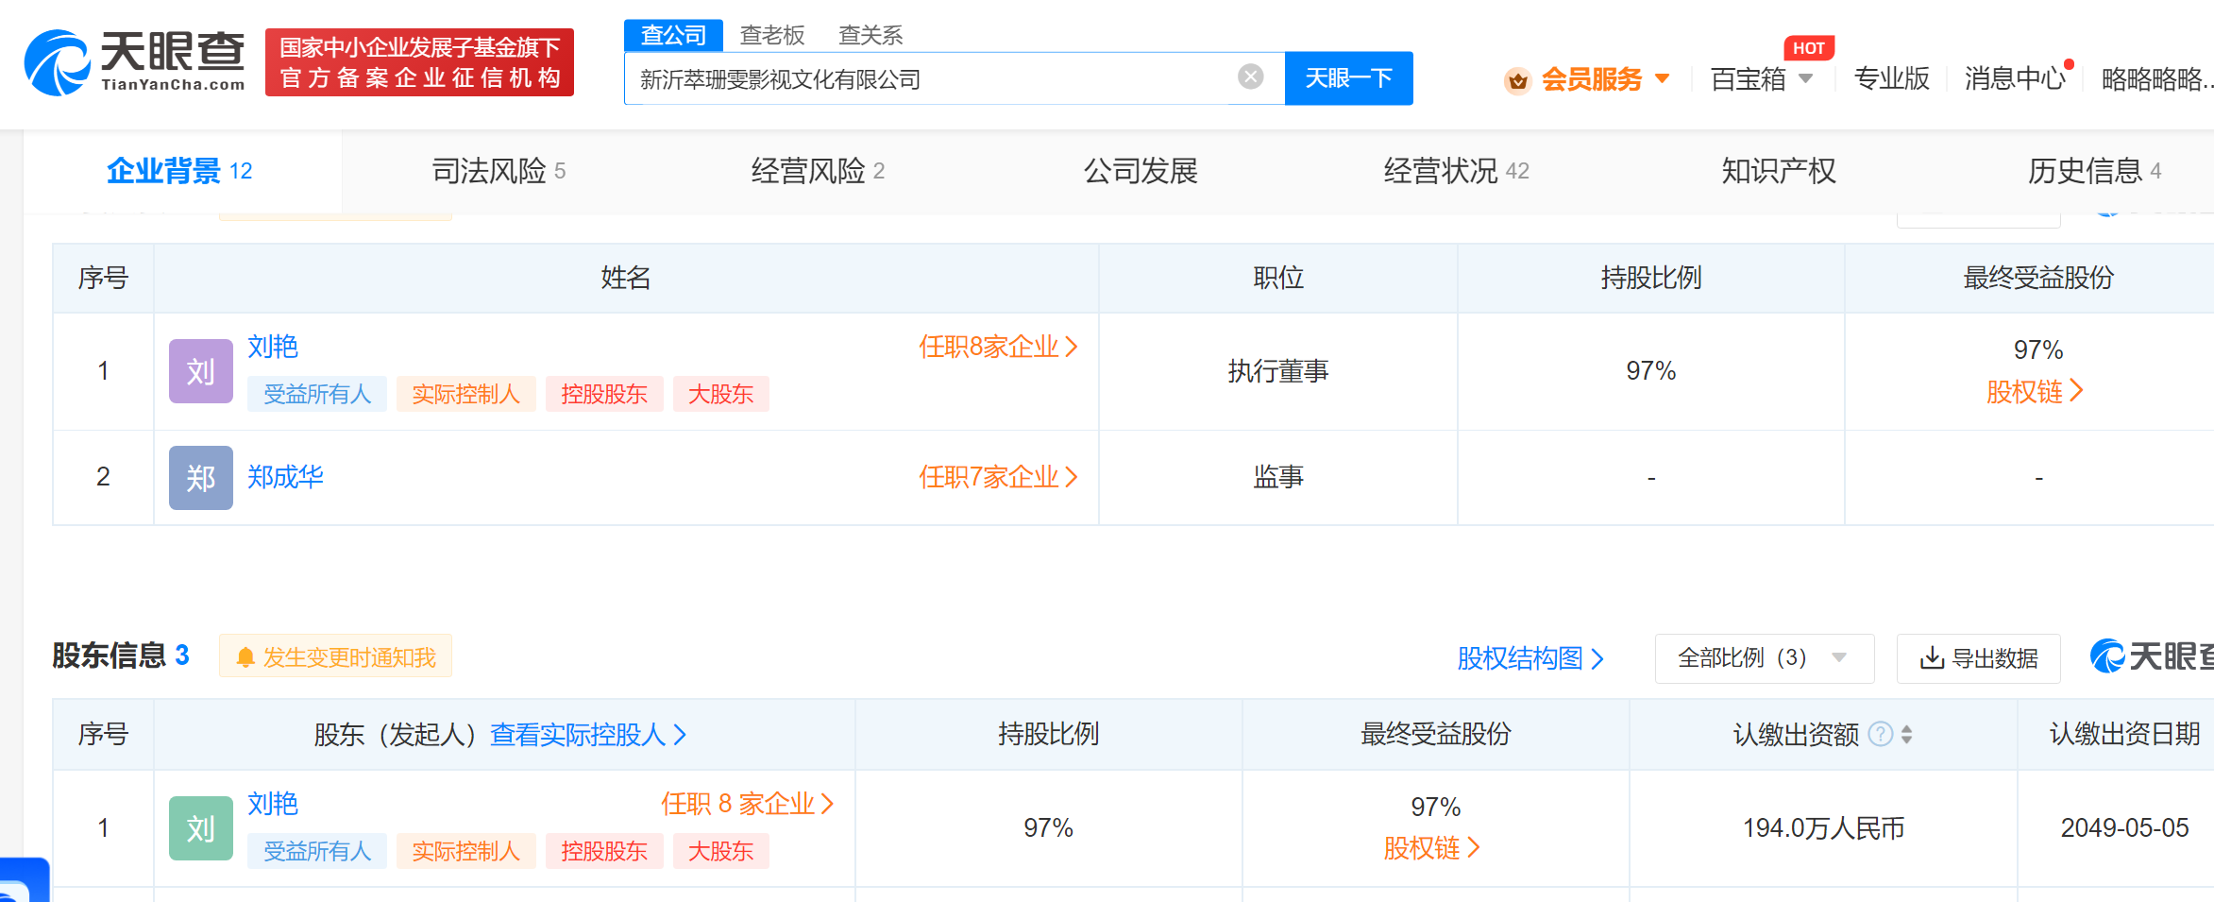Open 刘艳 in the shareholder table

pos(273,804)
